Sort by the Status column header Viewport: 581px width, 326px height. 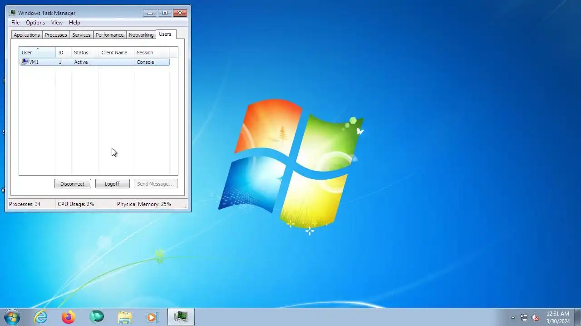tap(85, 53)
